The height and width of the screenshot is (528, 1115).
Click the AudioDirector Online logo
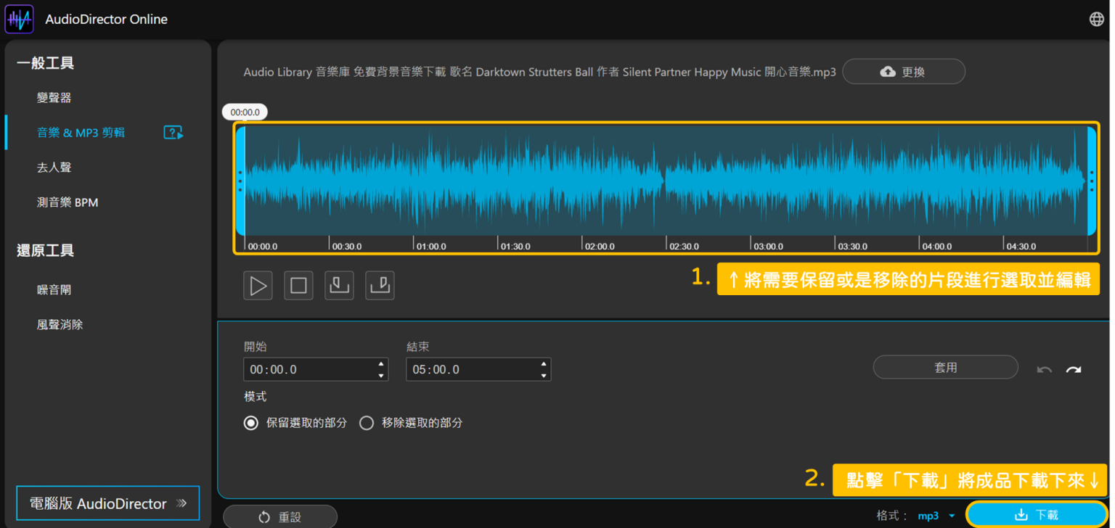click(x=19, y=18)
